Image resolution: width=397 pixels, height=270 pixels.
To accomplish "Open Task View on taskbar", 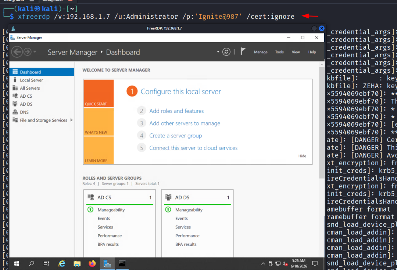I will tap(46, 263).
